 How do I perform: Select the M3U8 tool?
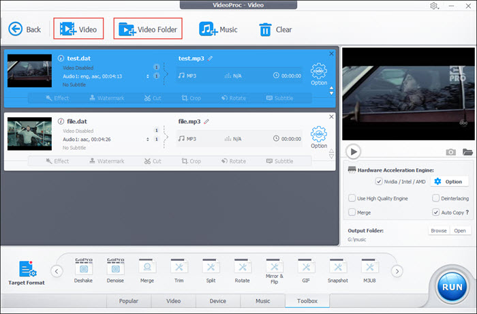[369, 270]
